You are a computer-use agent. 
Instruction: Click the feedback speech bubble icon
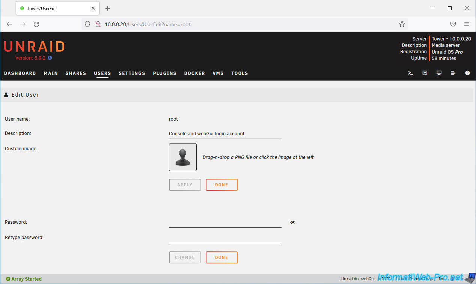coord(425,73)
